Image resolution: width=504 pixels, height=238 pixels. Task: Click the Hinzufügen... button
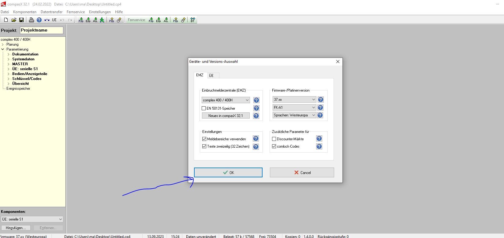pos(16,228)
